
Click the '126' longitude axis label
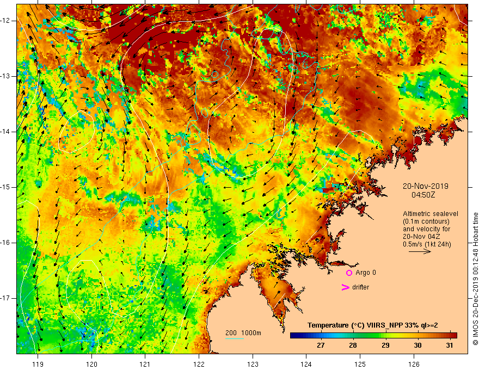tap(414, 364)
